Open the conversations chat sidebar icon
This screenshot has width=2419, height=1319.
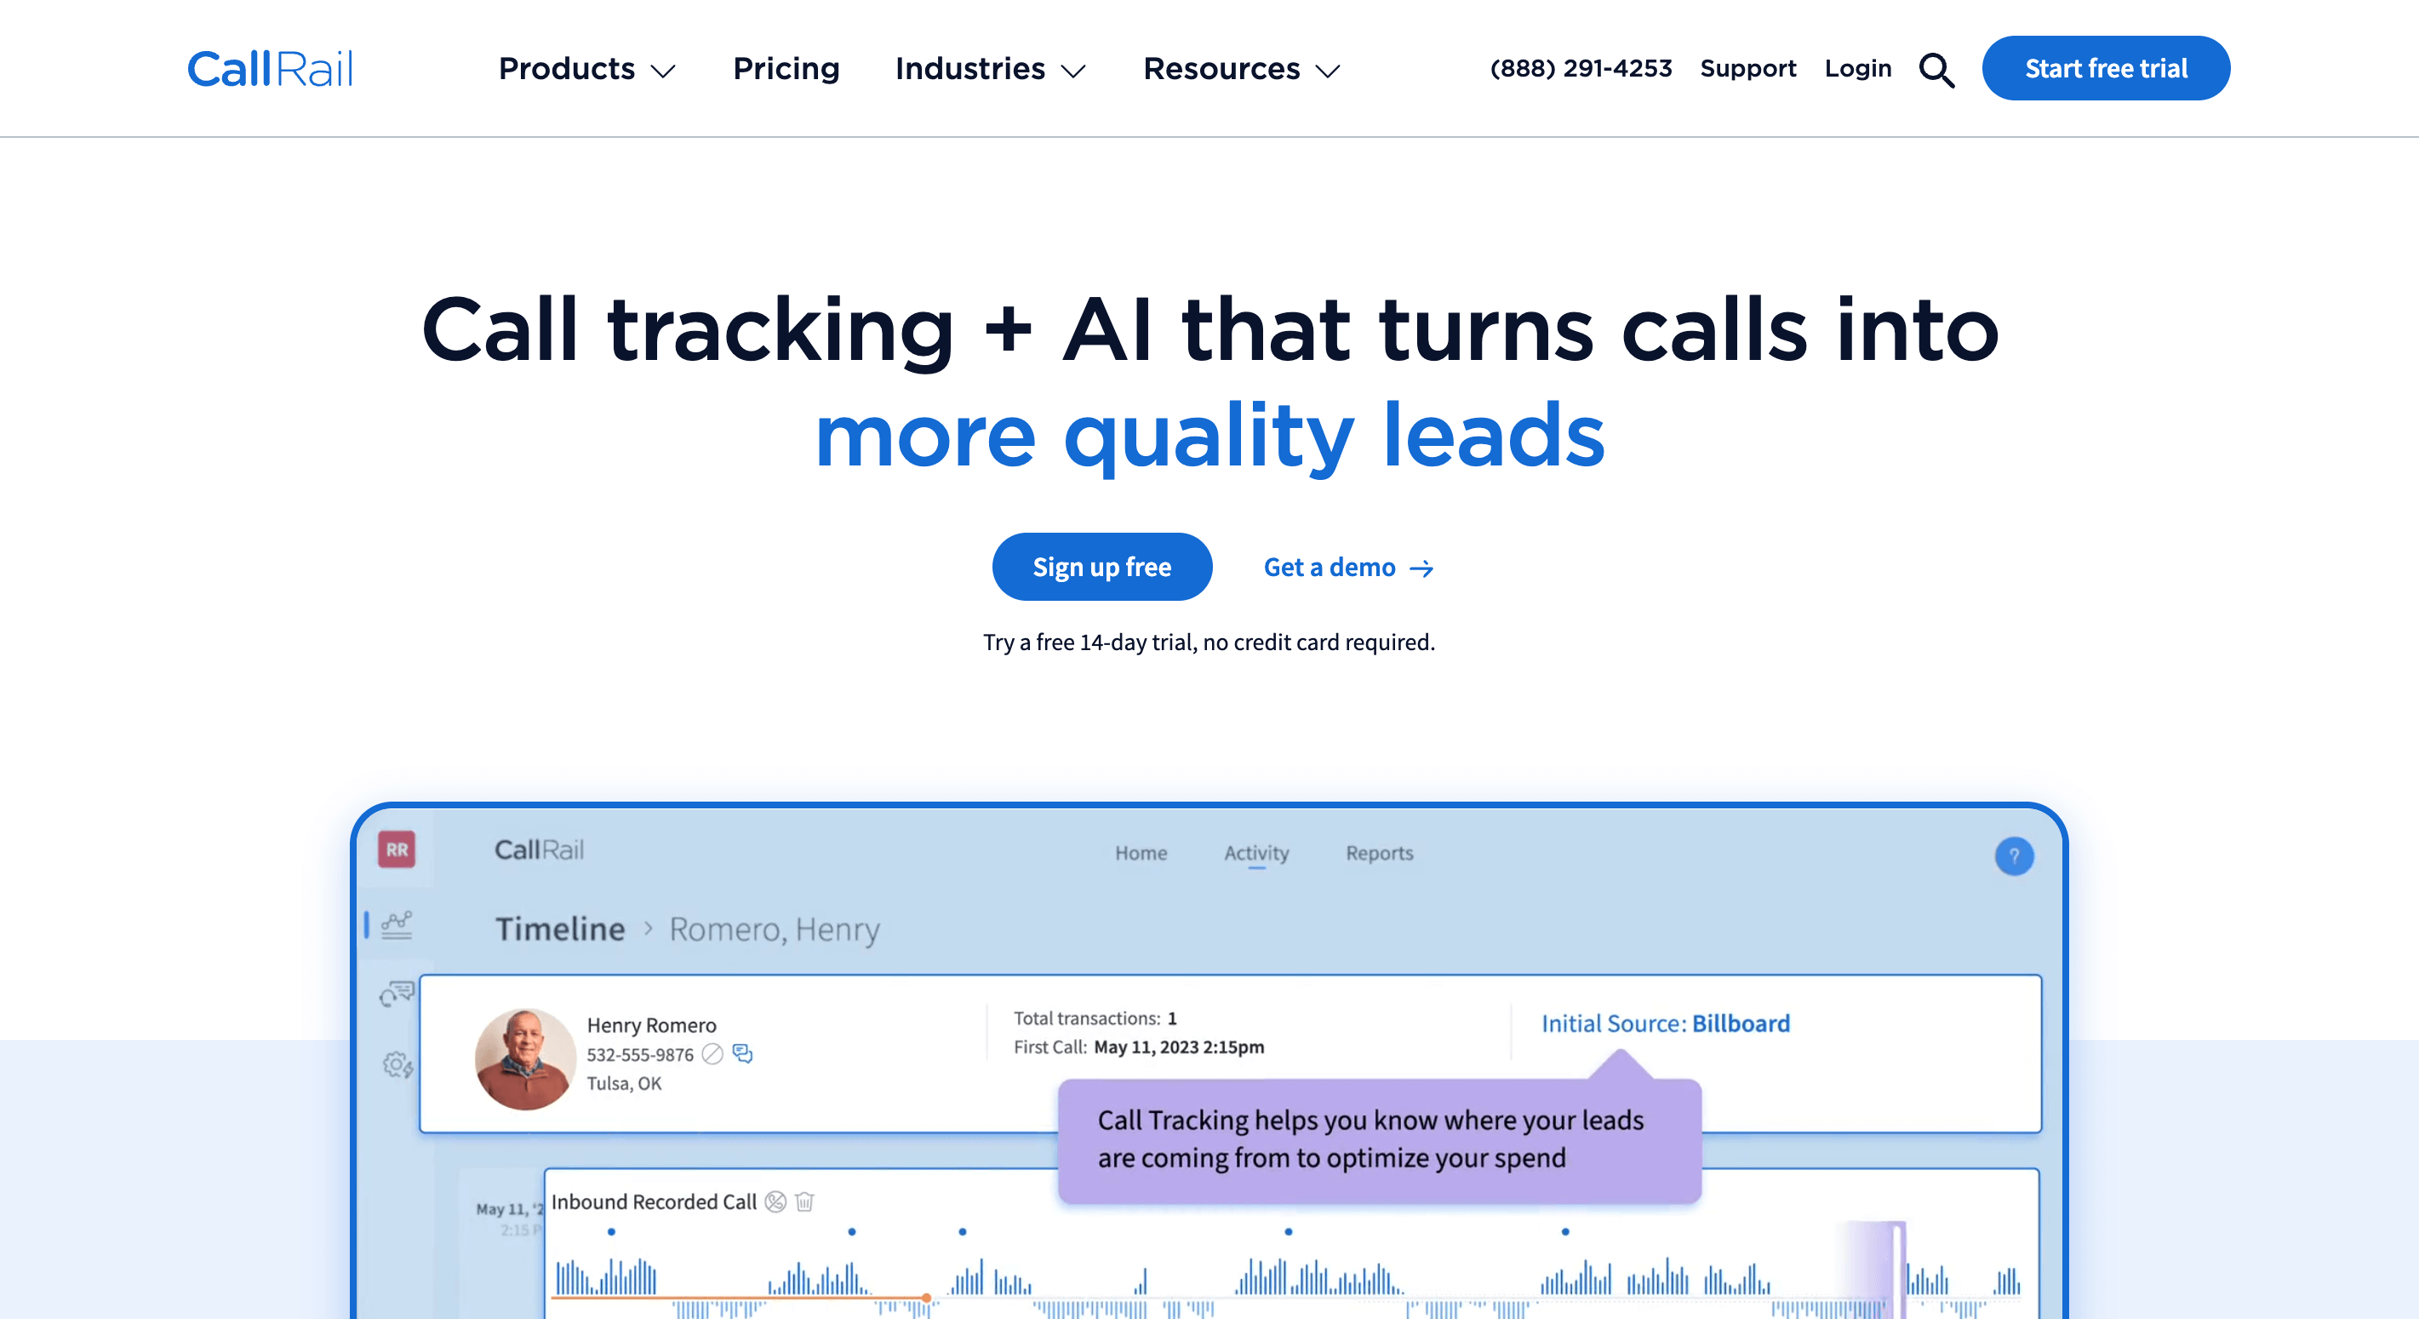397,993
